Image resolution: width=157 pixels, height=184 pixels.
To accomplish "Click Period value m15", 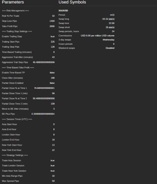I will pyautogui.click(x=112, y=15).
